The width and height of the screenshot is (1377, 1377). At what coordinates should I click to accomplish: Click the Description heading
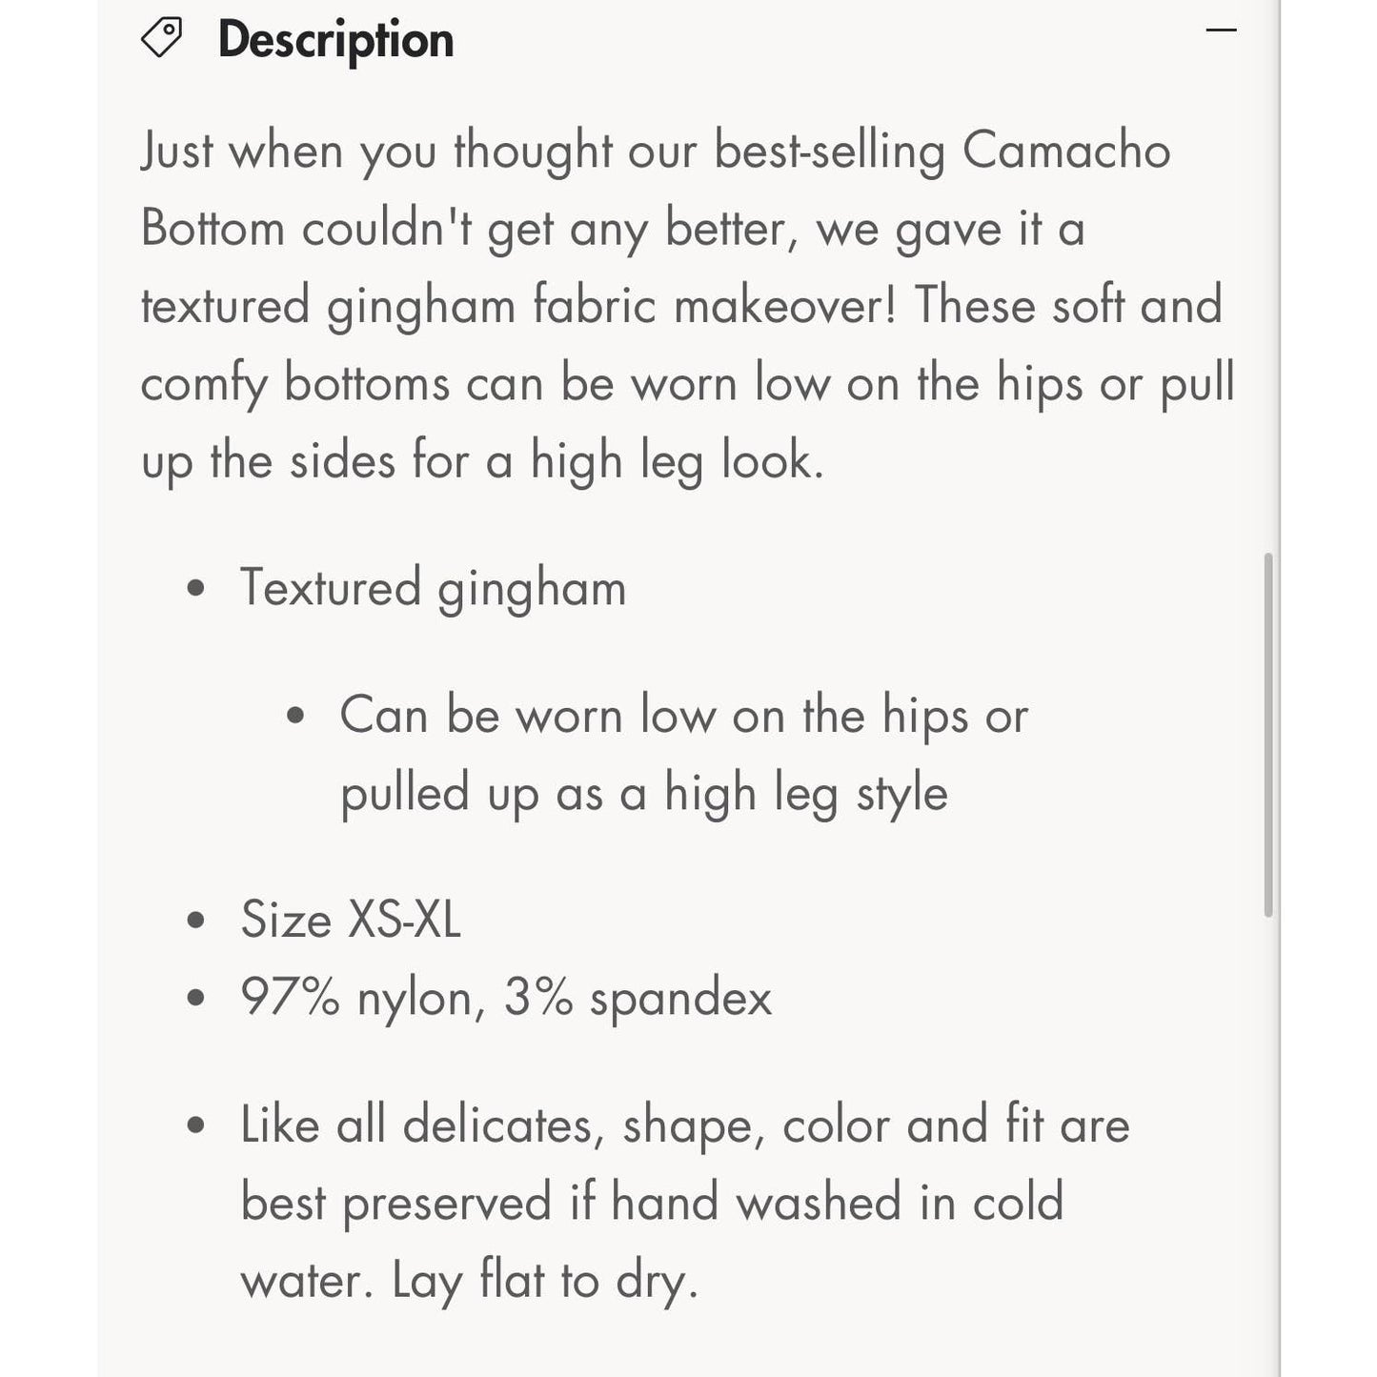(335, 40)
